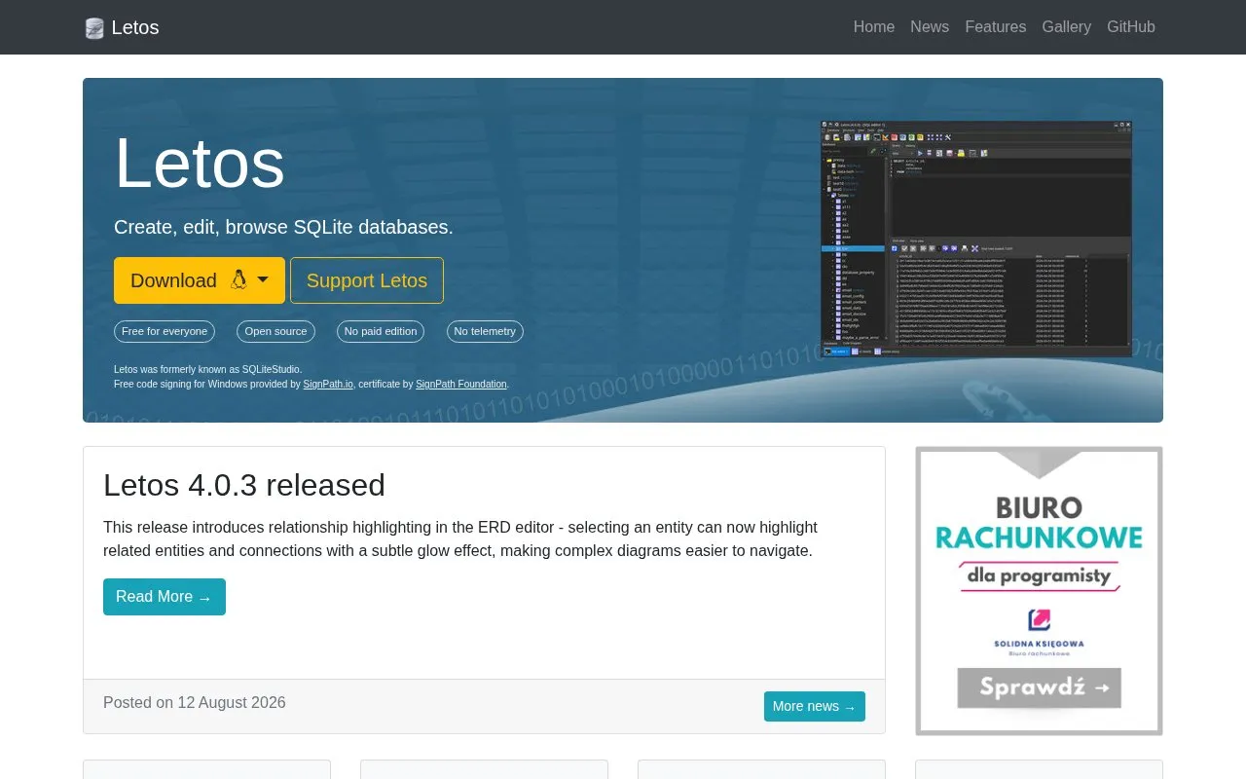Image resolution: width=1246 pixels, height=779 pixels.
Task: Open the Gallery nav item
Action: [1067, 27]
